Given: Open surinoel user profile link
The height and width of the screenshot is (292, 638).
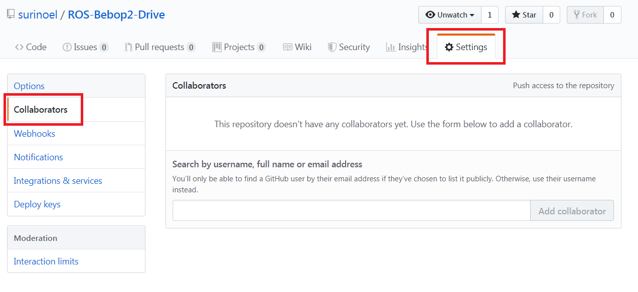Looking at the screenshot, I should coord(37,15).
